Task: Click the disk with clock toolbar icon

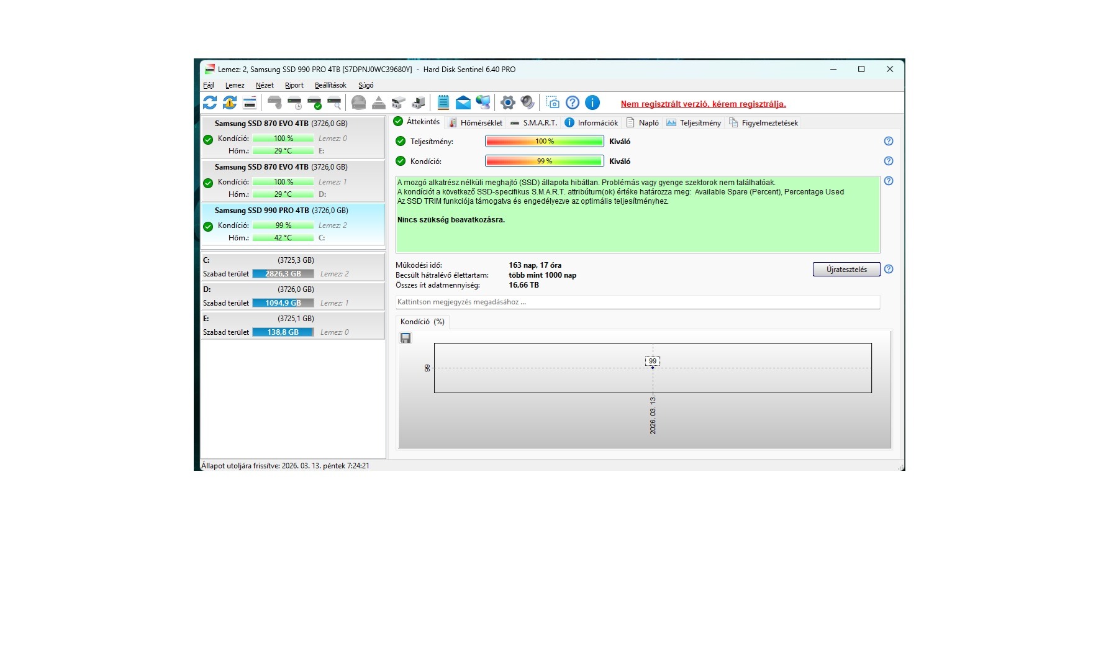Action: [294, 102]
